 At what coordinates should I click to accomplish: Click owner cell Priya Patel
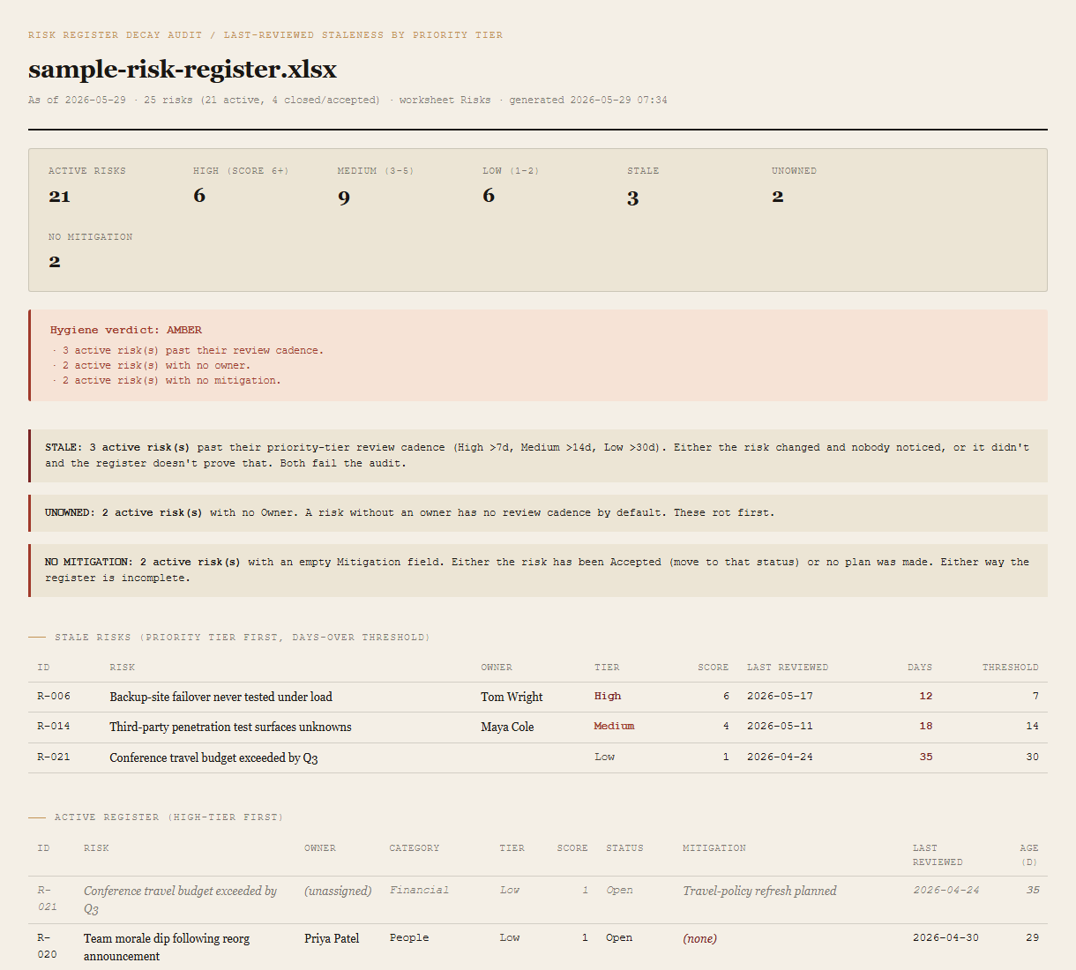(332, 938)
